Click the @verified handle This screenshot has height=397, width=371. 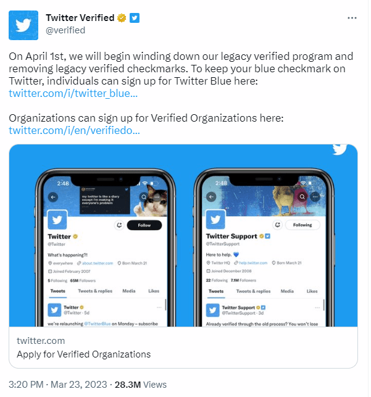tap(65, 30)
